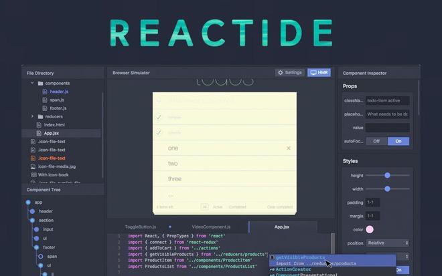The image size is (442, 276).
Task: Toggle the HMR button
Action: pos(319,73)
